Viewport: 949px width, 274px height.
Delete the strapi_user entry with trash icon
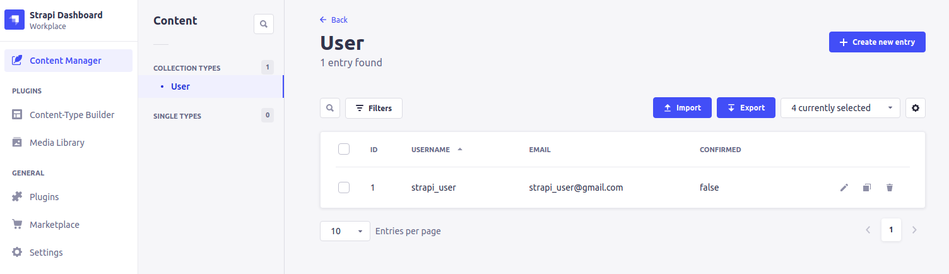coord(890,188)
